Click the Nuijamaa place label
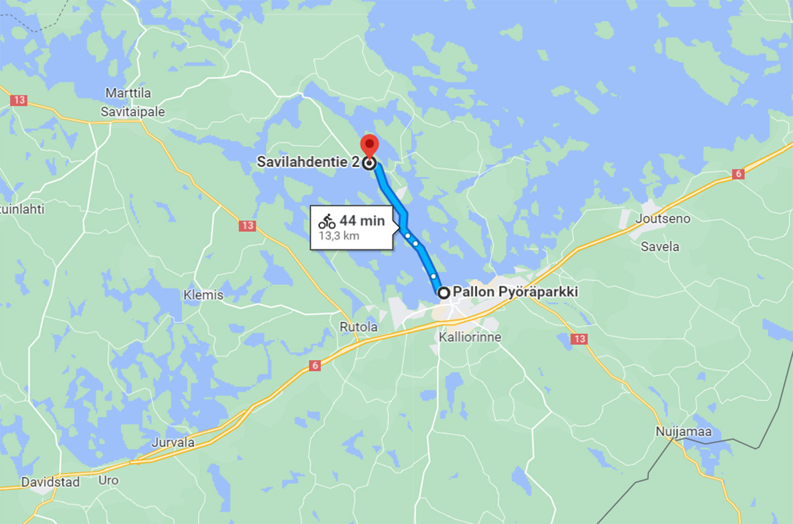This screenshot has width=793, height=524. [683, 431]
